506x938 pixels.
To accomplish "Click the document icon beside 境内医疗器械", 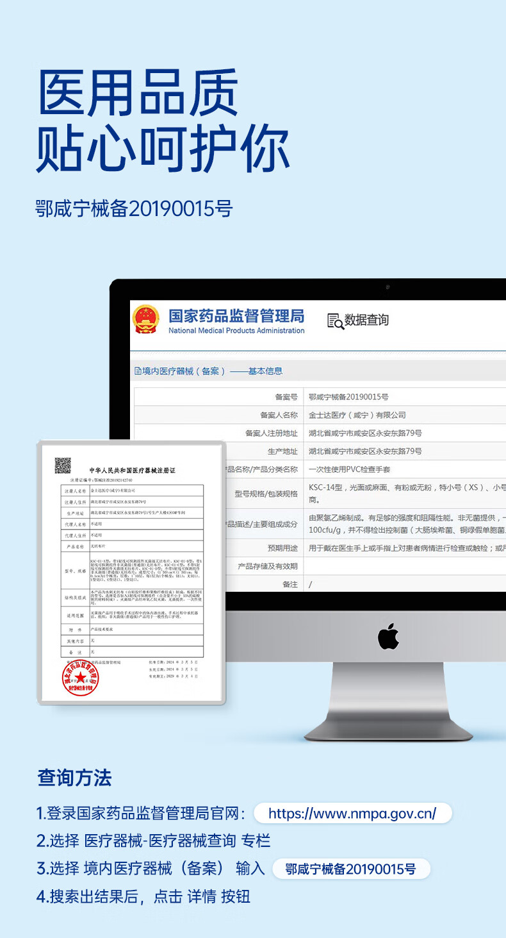I will point(137,371).
